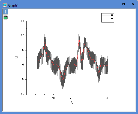Click the red line sample in the legend
Viewport: 138px width, 114px height.
pos(106,20)
